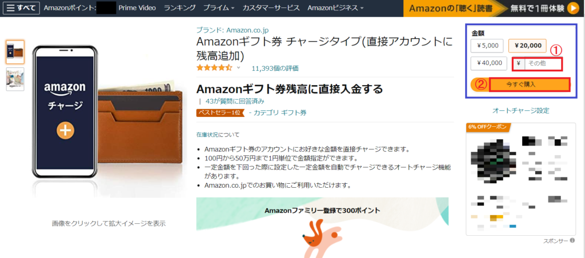Click the orange play arrow in banner
The width and height of the screenshot is (585, 258).
574,8
